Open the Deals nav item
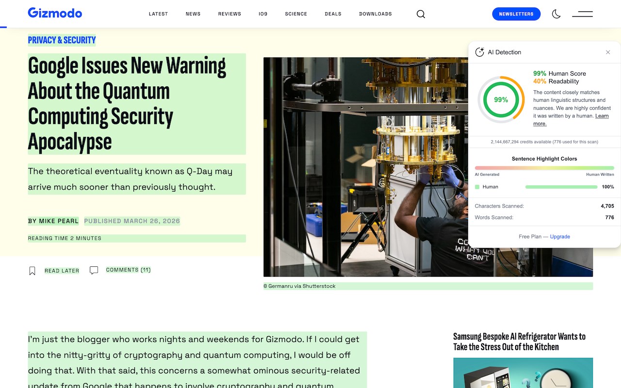 (x=333, y=14)
